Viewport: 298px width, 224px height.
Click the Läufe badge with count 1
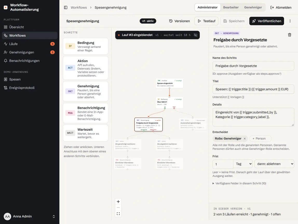click(52, 44)
